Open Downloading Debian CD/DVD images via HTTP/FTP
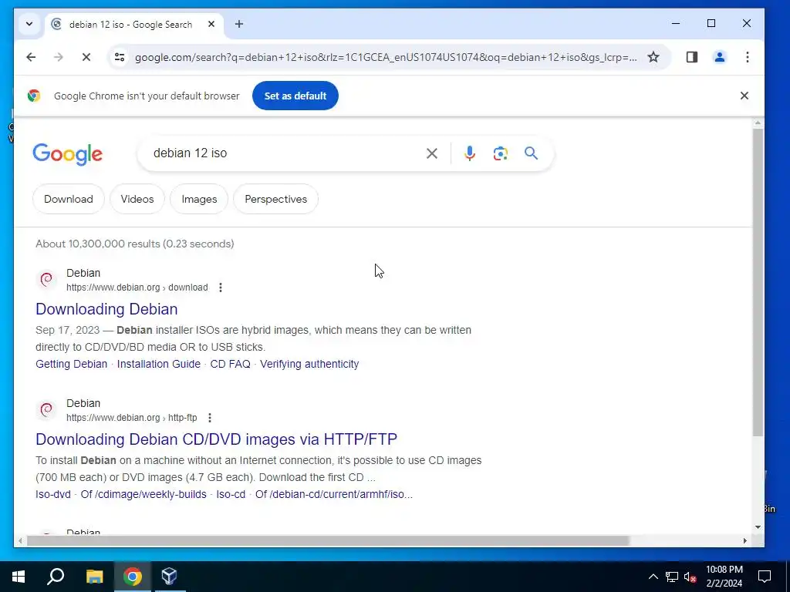 click(217, 439)
